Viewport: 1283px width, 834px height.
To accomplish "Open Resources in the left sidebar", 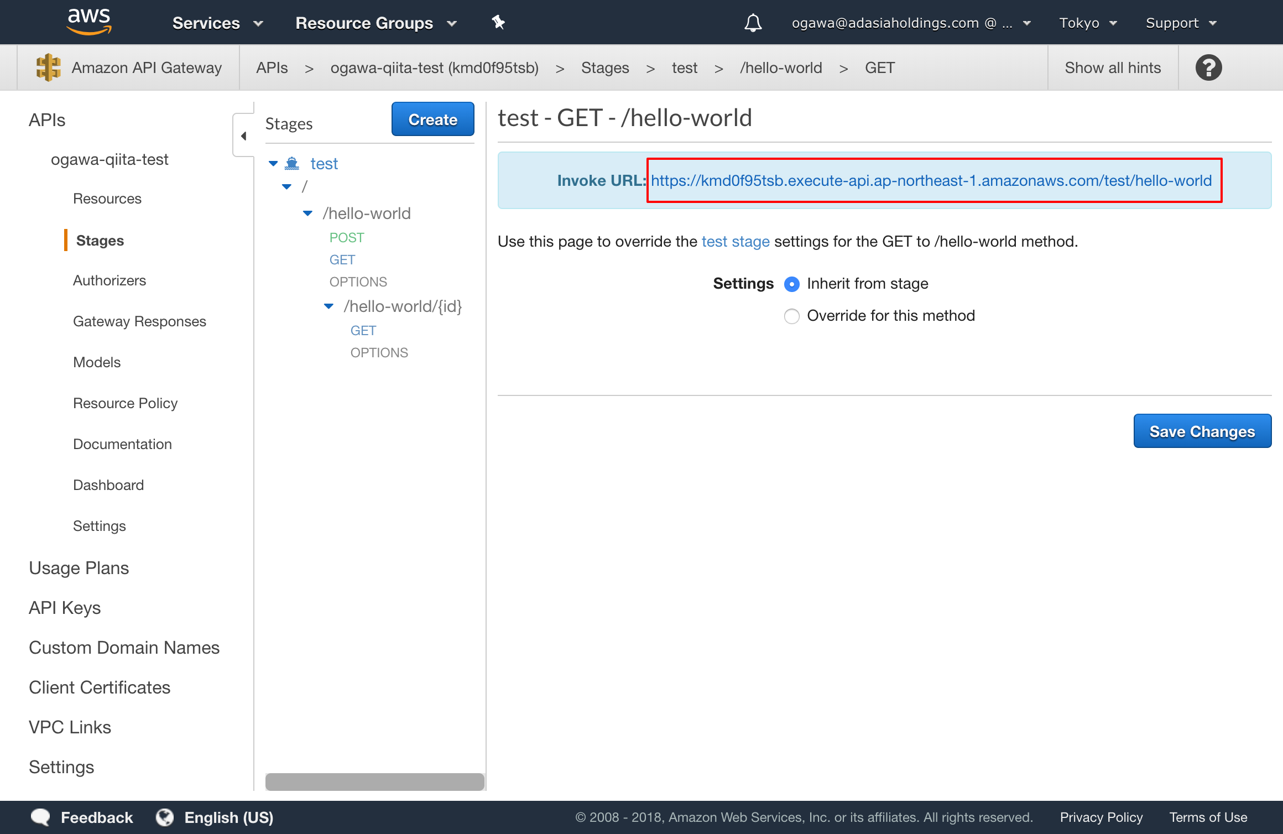I will pyautogui.click(x=107, y=199).
